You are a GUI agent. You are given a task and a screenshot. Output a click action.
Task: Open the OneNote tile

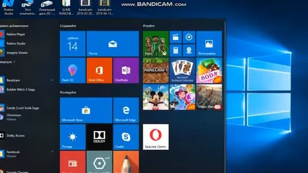click(126, 71)
